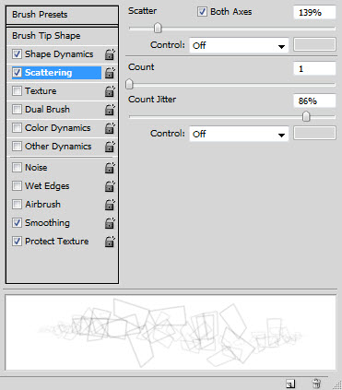Image resolution: width=342 pixels, height=390 pixels.
Task: Open the Scatter Control dropdown
Action: pos(239,45)
